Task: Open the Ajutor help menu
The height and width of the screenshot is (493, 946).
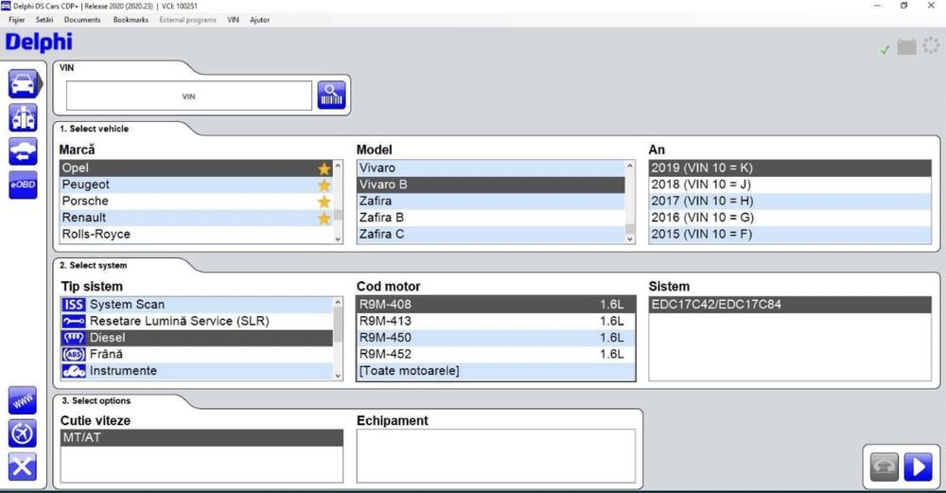Action: 259,20
